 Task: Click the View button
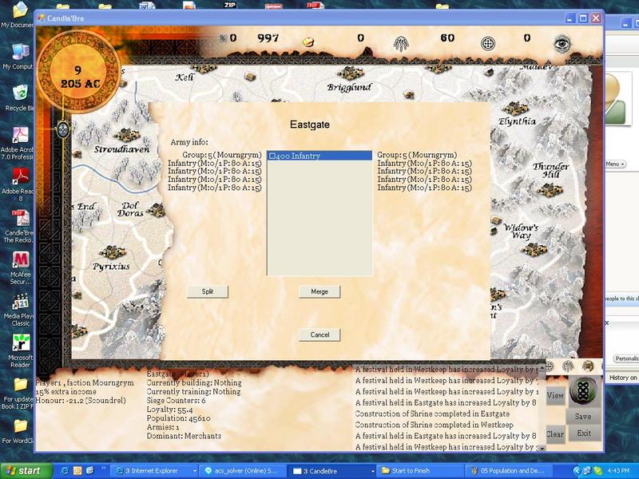click(555, 395)
